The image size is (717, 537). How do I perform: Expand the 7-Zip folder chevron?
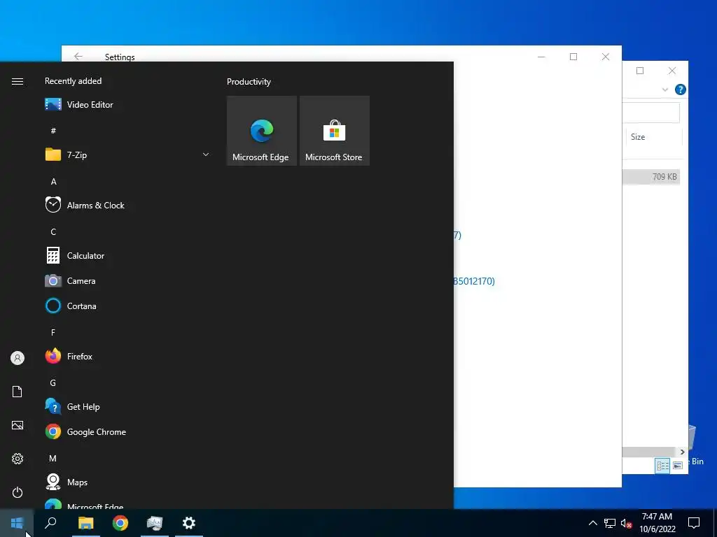206,155
